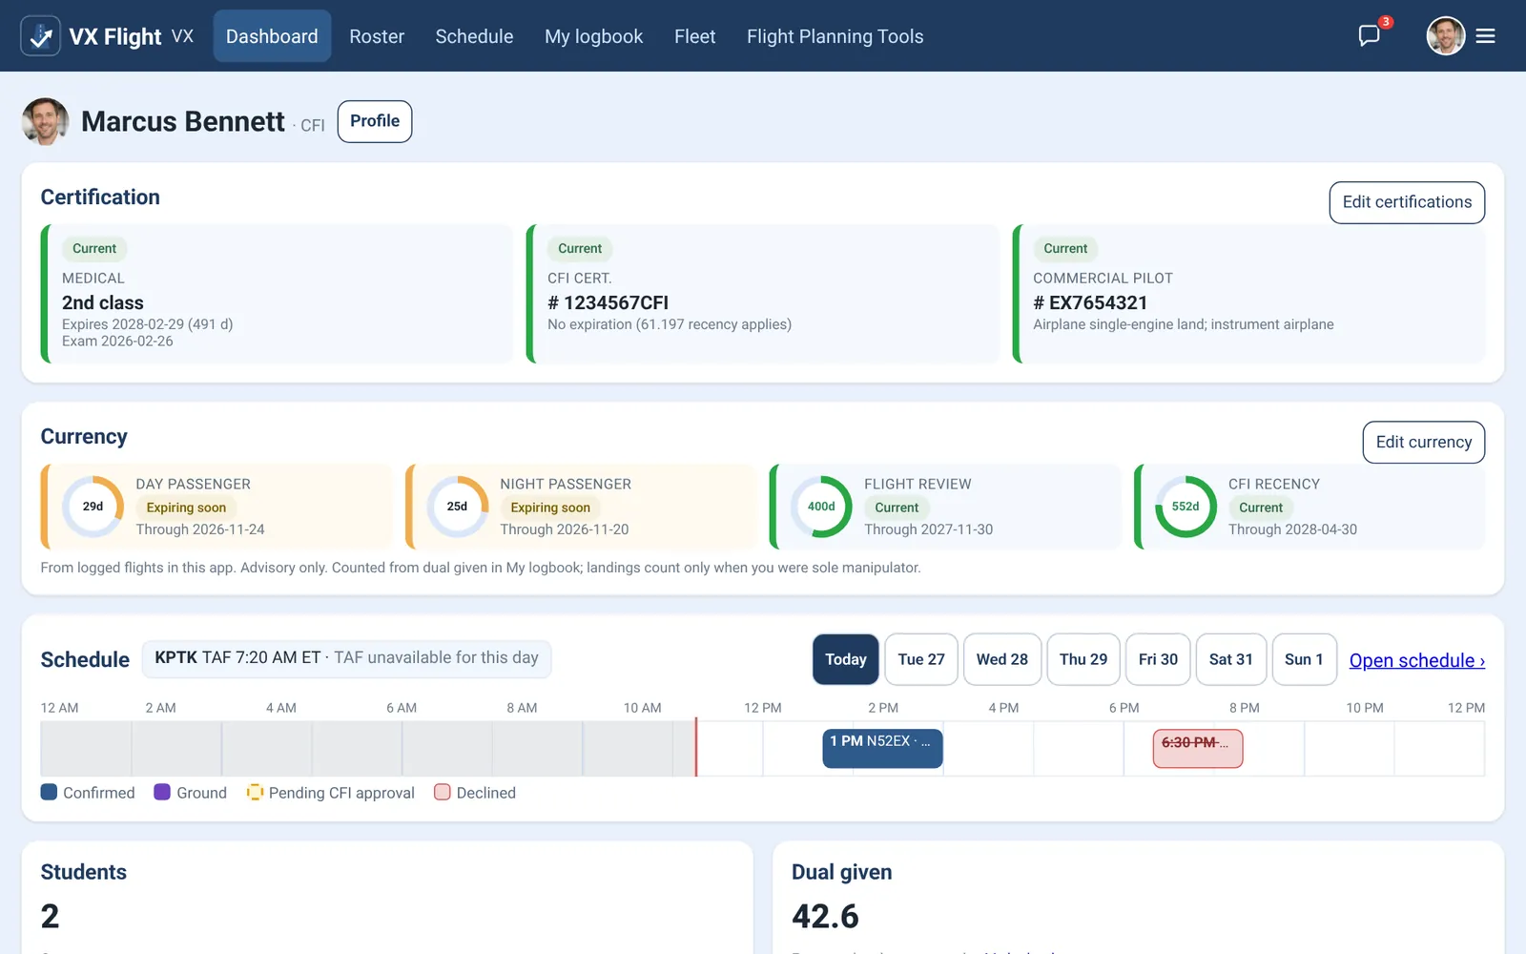
Task: Select Wed 28 in the schedule
Action: click(x=1002, y=659)
